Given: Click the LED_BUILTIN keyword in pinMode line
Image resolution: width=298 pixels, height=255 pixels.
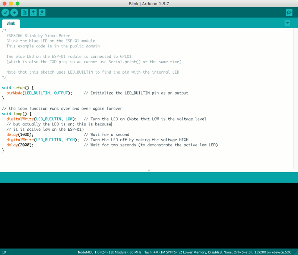Looking at the screenshot, I should [38, 93].
